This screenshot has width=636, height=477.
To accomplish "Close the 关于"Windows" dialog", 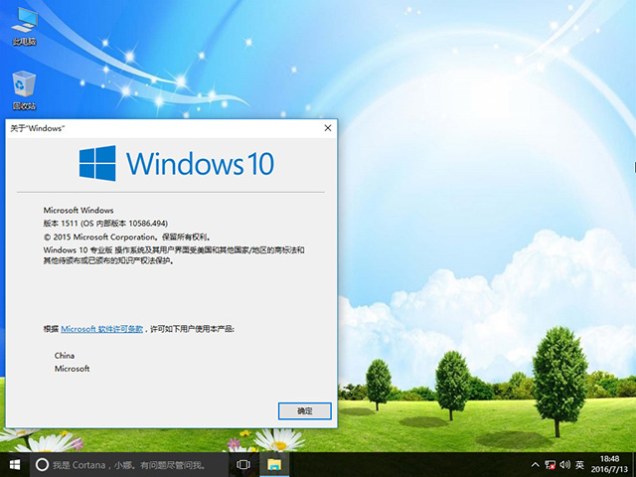I will pyautogui.click(x=327, y=128).
